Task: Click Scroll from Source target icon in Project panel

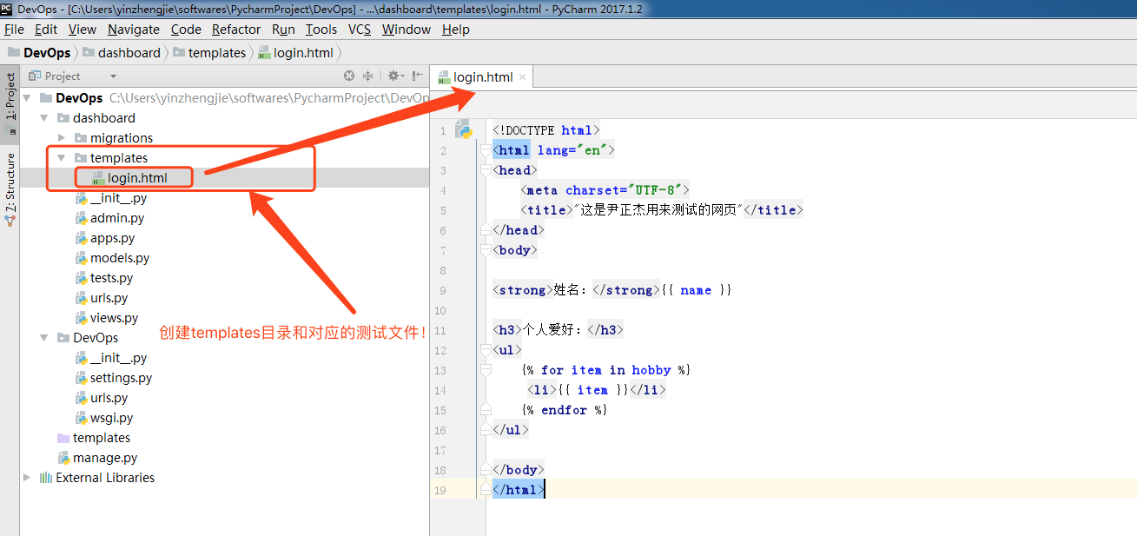Action: [x=349, y=76]
